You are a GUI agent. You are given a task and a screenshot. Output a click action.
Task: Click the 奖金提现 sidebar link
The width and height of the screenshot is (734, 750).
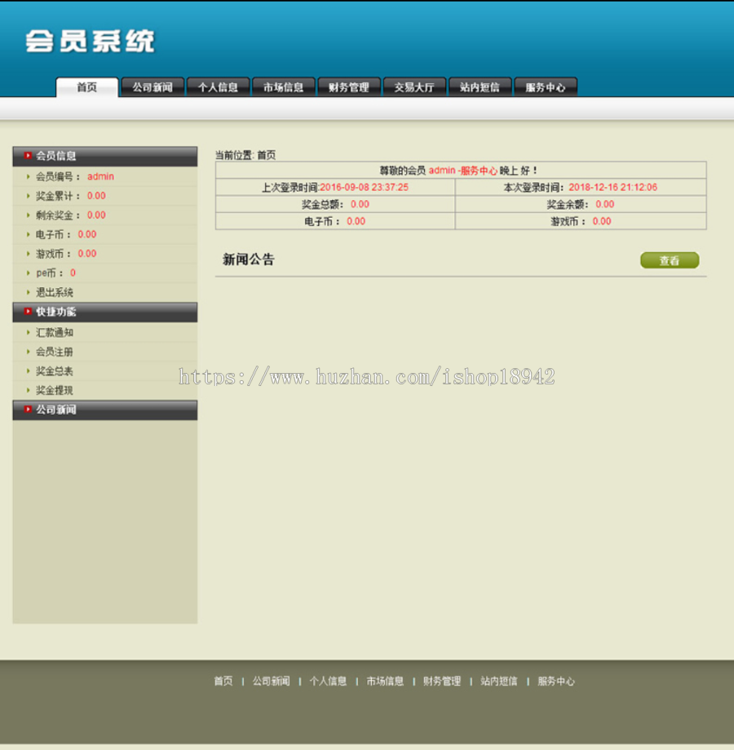pos(55,390)
